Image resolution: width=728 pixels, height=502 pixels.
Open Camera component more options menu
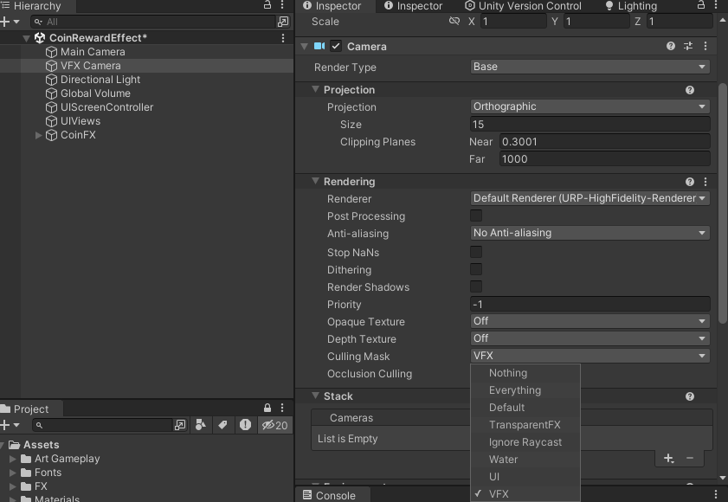[x=705, y=46]
